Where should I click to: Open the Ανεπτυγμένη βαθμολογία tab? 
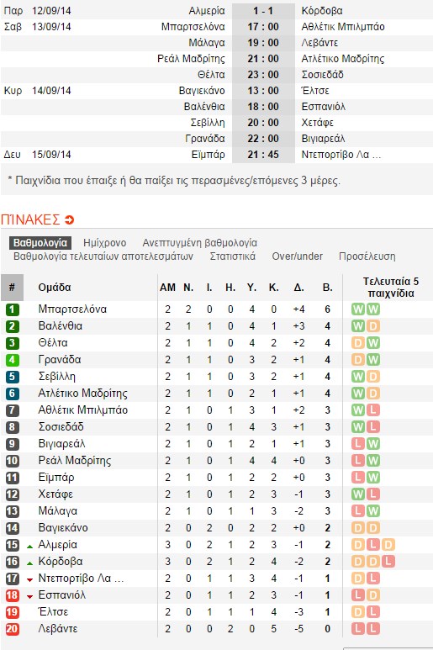click(200, 243)
